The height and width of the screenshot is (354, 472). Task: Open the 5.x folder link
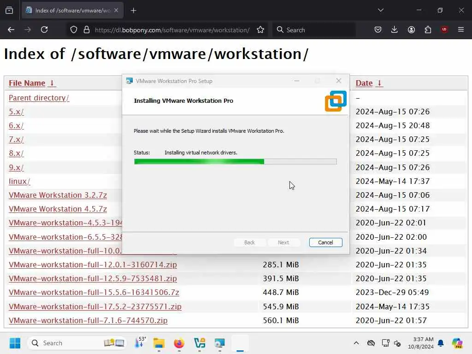point(16,112)
